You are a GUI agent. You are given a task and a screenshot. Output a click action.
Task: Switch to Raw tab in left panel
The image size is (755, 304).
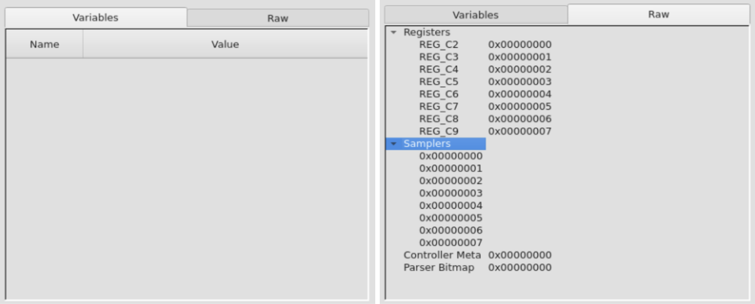pyautogui.click(x=278, y=18)
